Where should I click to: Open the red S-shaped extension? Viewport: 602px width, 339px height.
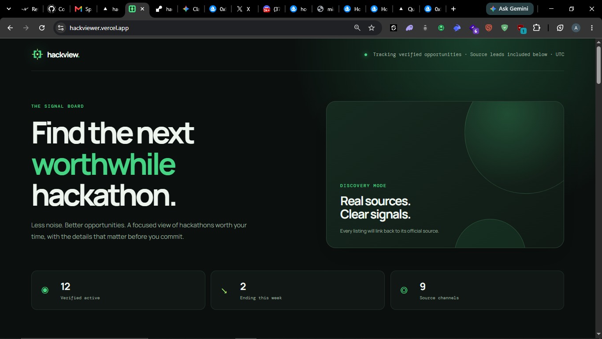click(489, 28)
